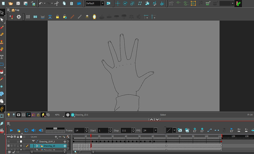Toggle the camera view grid icon

pyautogui.click(x=28, y=17)
